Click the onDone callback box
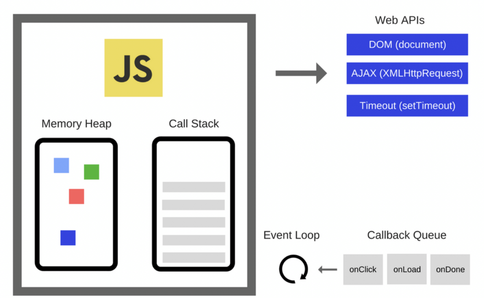 [x=450, y=269]
